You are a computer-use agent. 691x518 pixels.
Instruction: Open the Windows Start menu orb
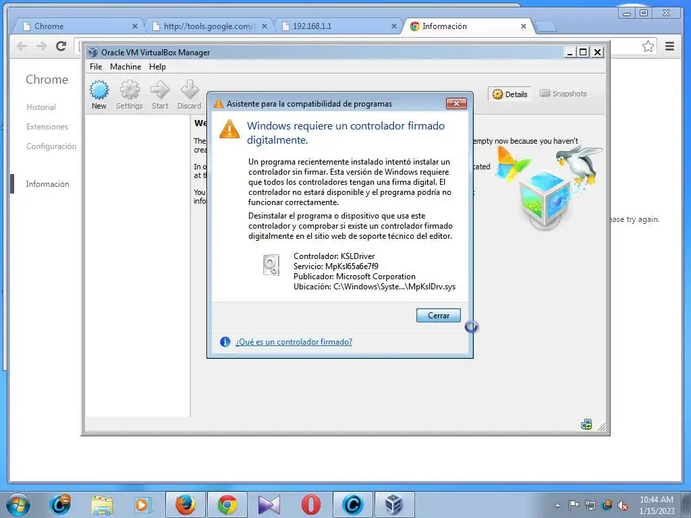tap(18, 505)
